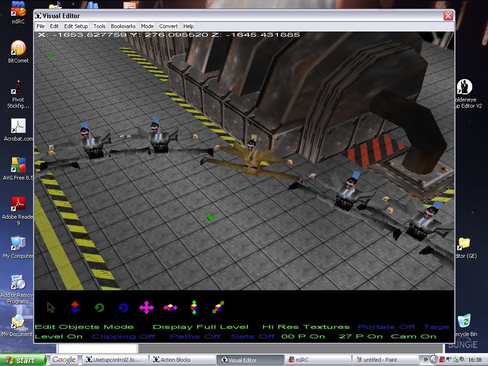Select the magenta four-way move tool
The height and width of the screenshot is (366, 488).
[146, 307]
